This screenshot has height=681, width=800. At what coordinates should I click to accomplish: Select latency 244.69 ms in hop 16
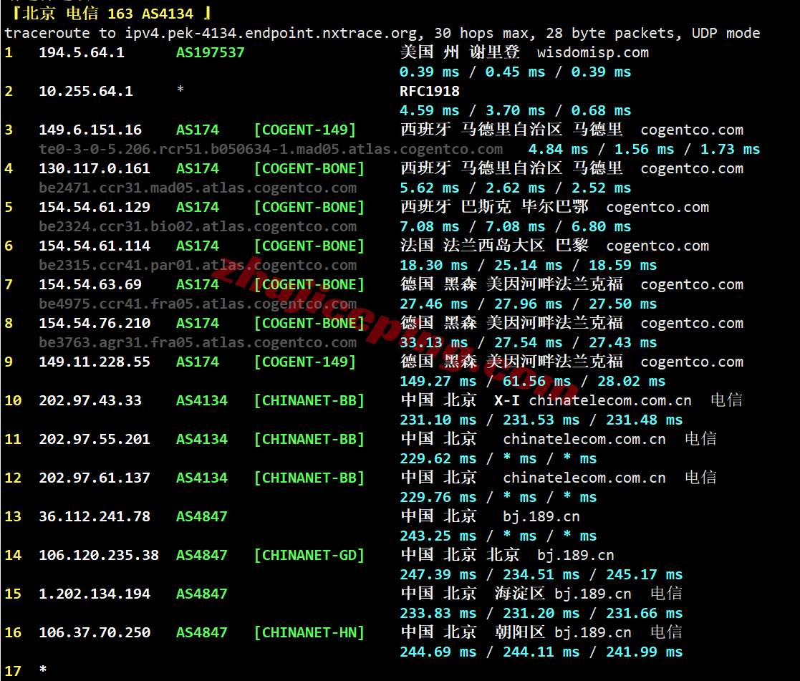(438, 652)
